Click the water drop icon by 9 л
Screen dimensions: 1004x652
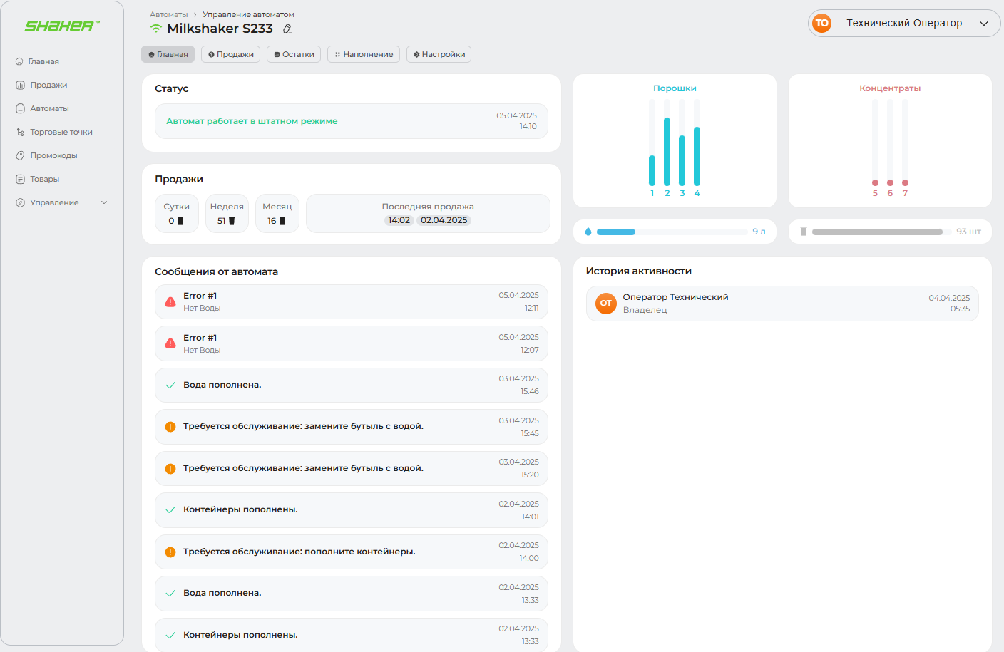[x=588, y=232]
